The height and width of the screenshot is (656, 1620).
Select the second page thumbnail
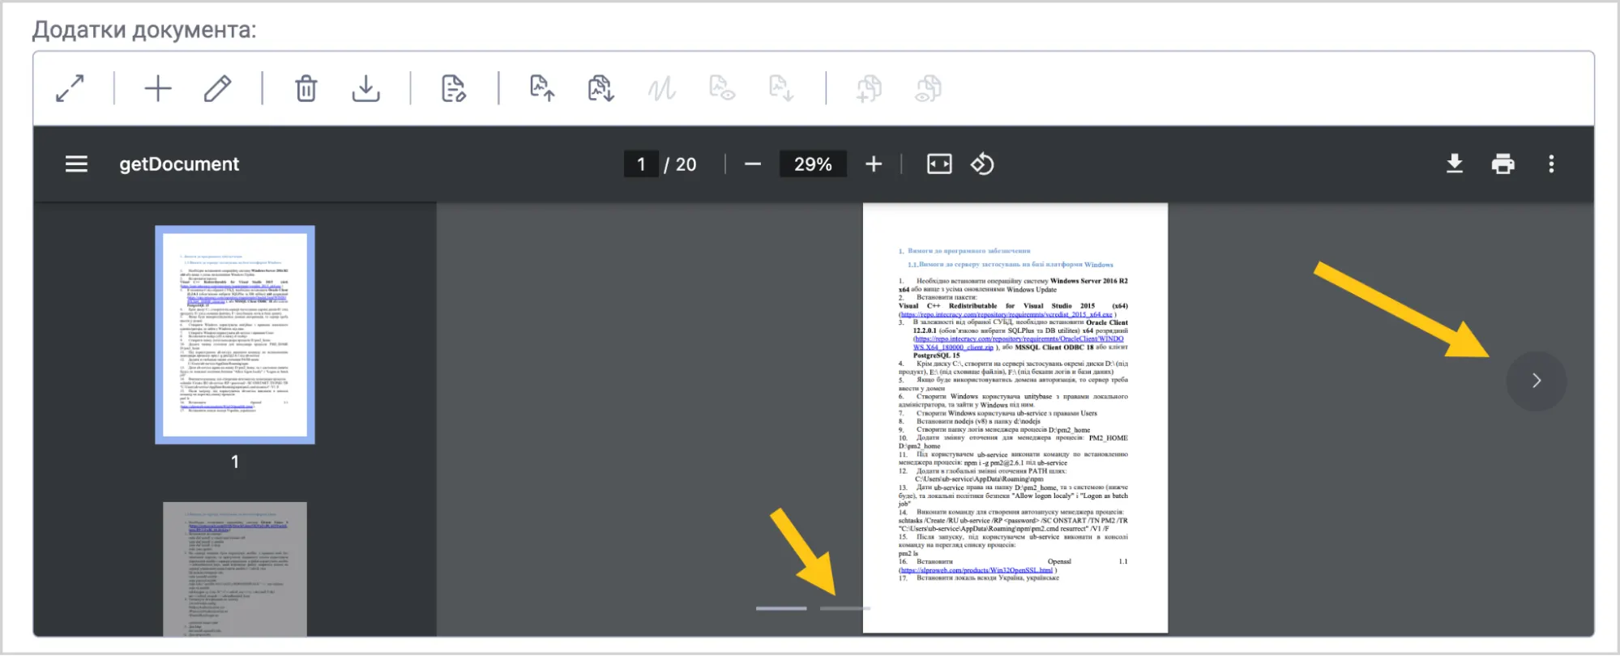click(235, 569)
